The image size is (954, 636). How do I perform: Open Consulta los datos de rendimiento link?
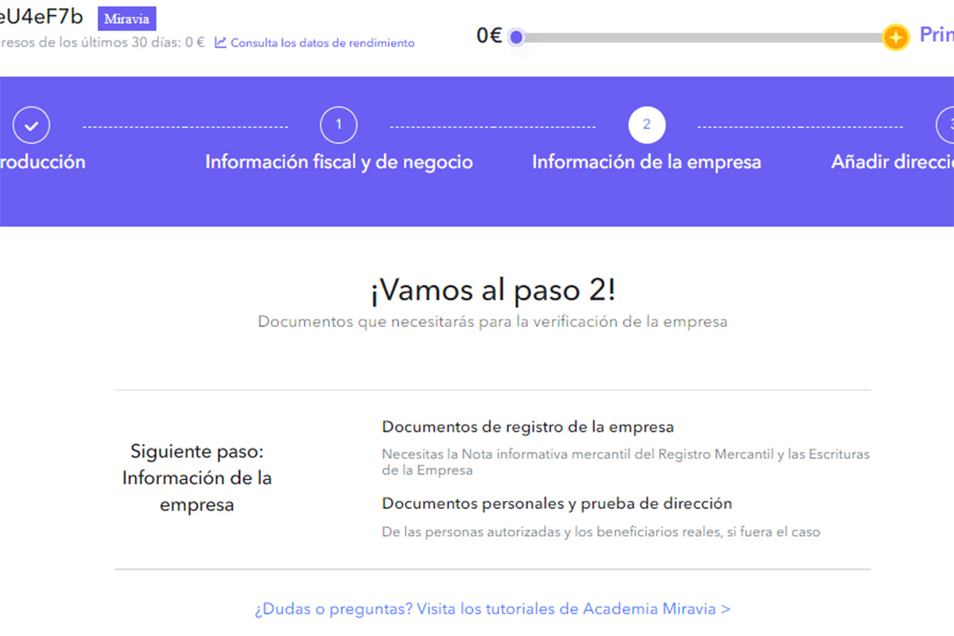(x=323, y=43)
